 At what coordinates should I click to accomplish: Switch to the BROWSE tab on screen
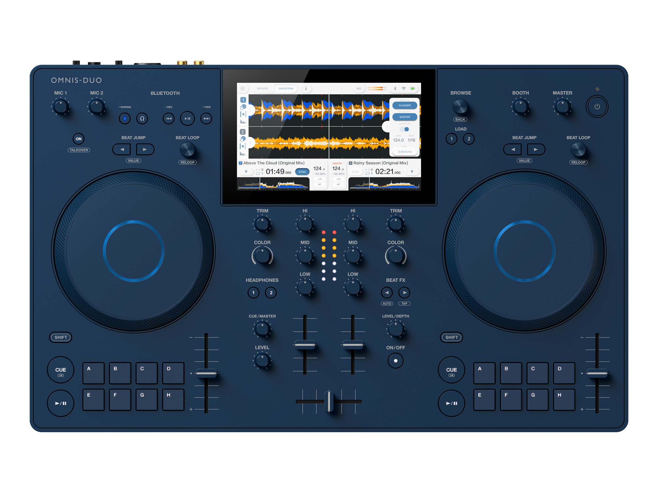coord(263,88)
